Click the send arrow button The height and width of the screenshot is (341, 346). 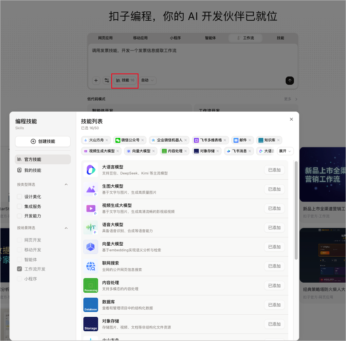click(289, 81)
